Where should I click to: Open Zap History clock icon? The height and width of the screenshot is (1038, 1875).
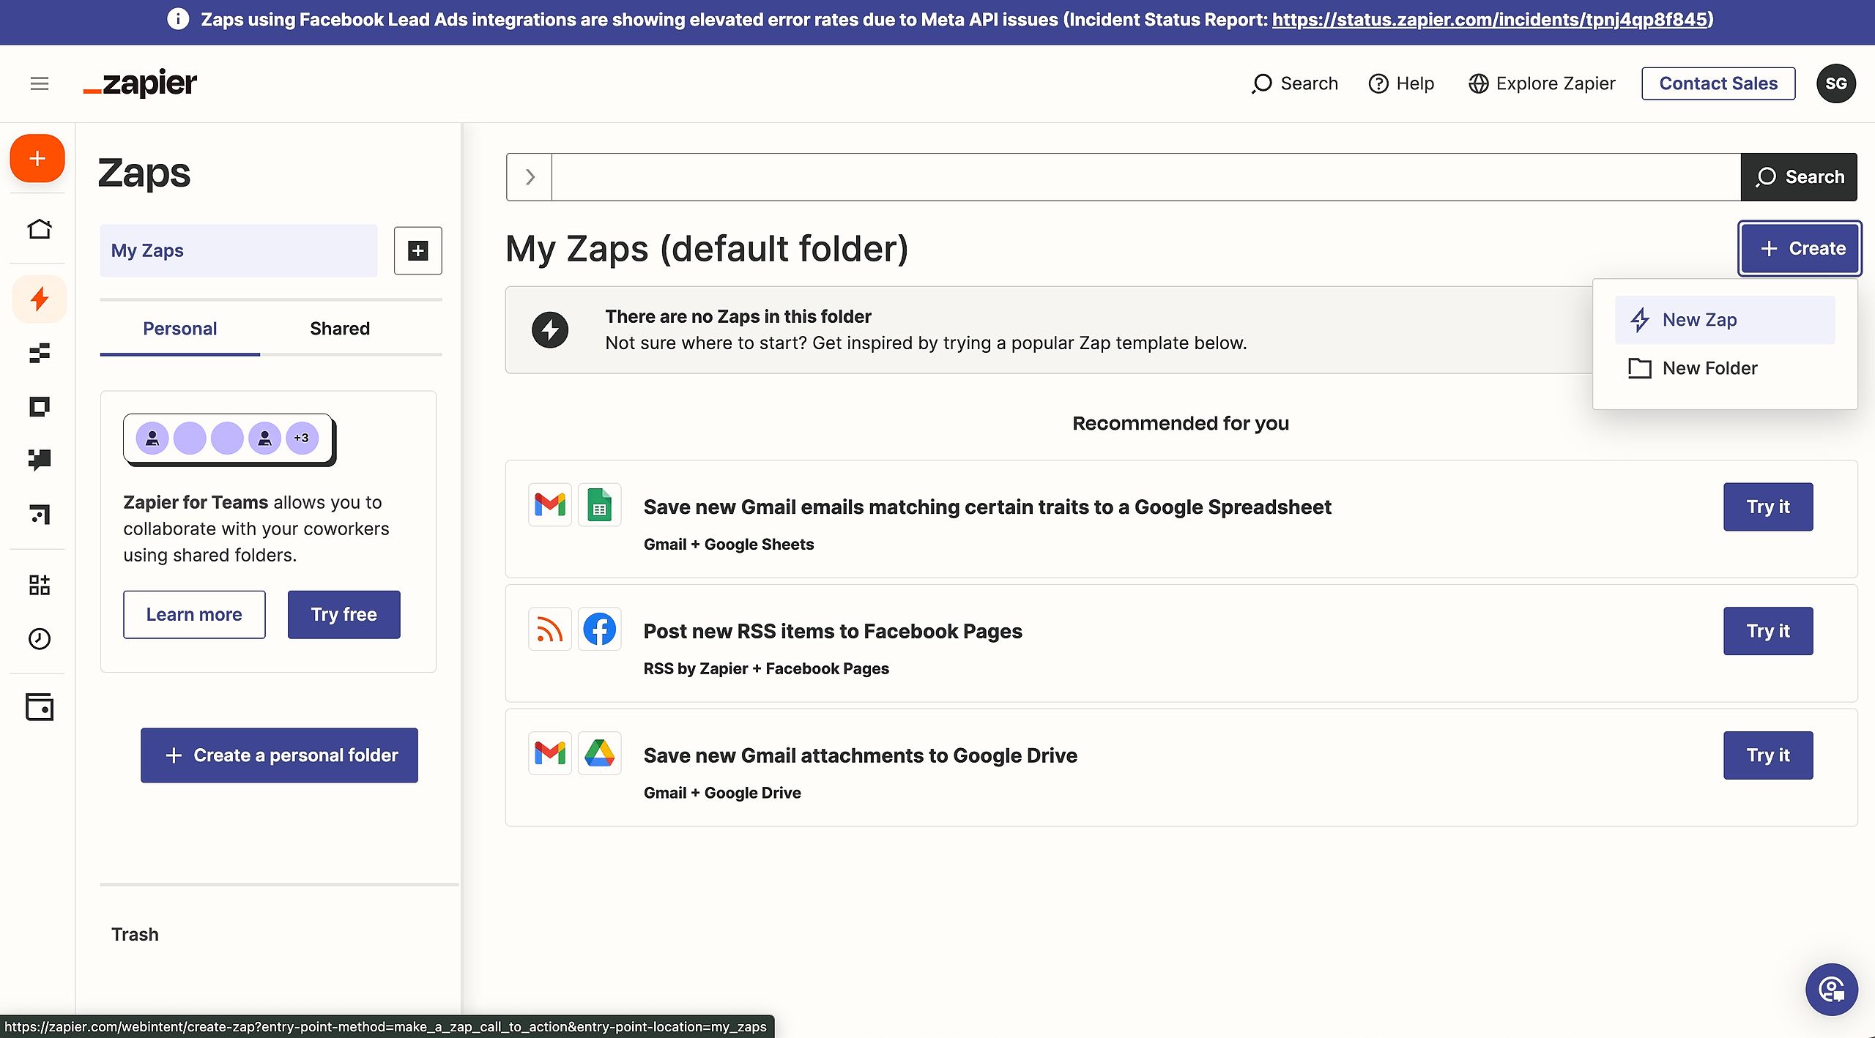(x=40, y=639)
